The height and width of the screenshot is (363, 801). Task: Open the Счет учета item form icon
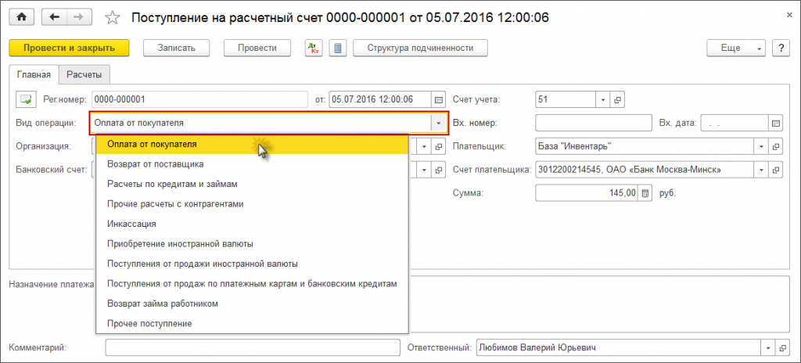[x=617, y=99]
